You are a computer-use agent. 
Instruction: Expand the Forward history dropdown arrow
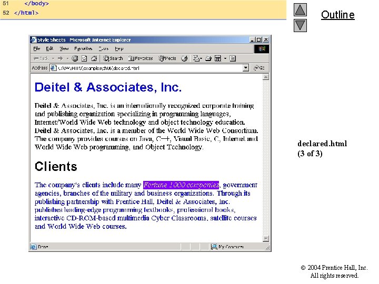click(x=67, y=58)
